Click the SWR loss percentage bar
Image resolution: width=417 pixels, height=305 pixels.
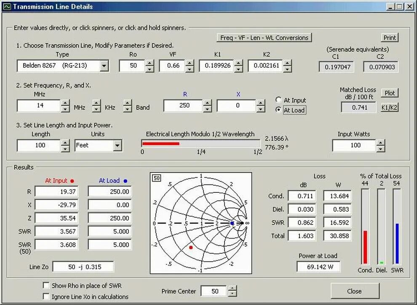[x=397, y=226]
